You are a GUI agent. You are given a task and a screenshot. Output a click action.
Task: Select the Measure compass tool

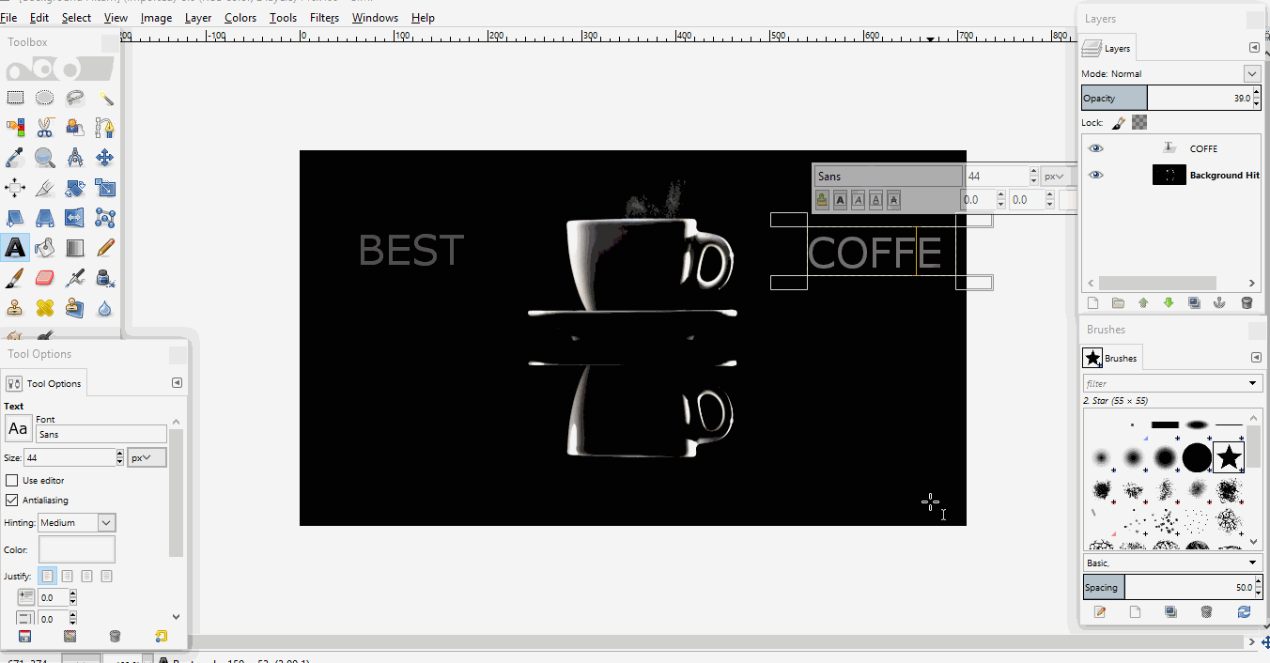75,157
